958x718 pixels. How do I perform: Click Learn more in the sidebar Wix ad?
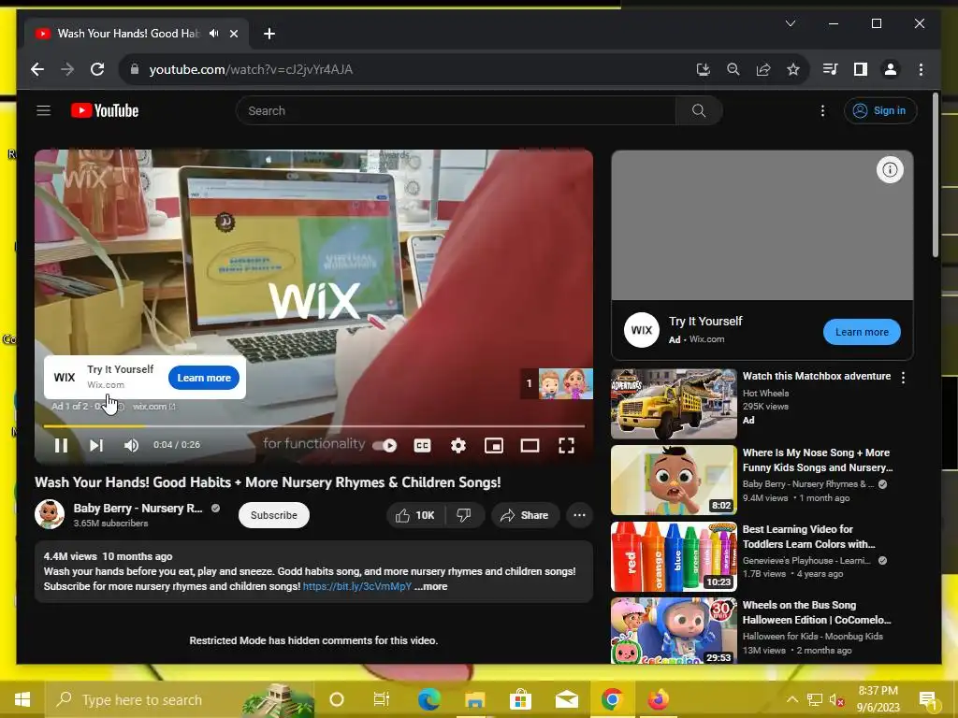point(862,332)
